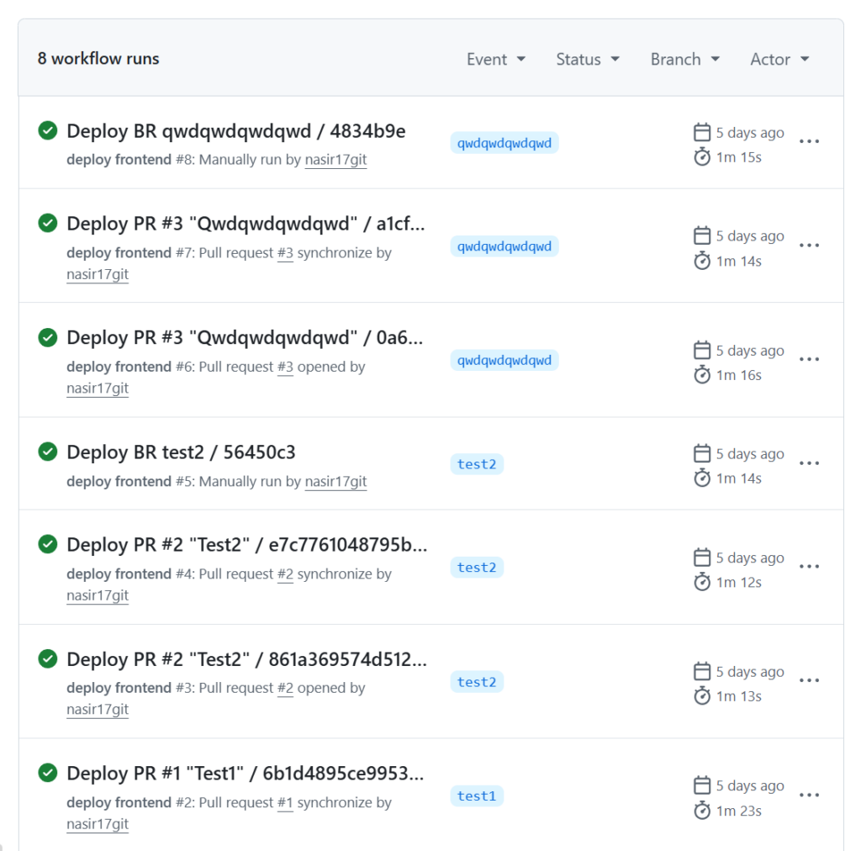861x851 pixels.
Task: Click nasir17git link in run #8
Action: coord(335,160)
